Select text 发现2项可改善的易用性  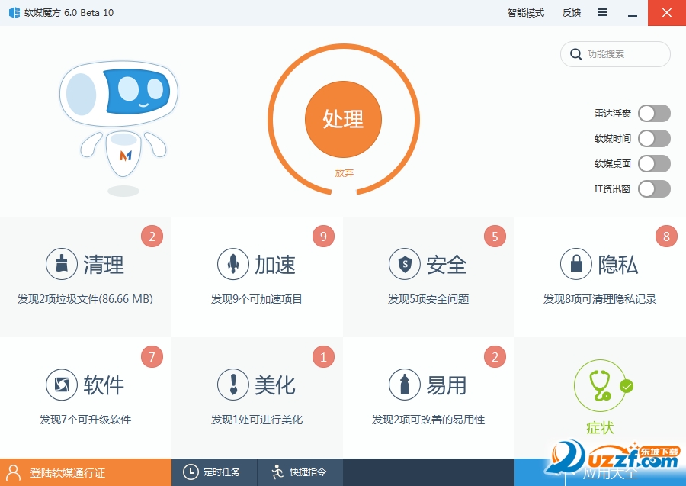[428, 420]
